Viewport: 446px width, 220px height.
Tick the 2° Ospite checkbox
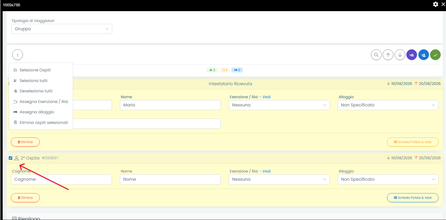point(11,158)
